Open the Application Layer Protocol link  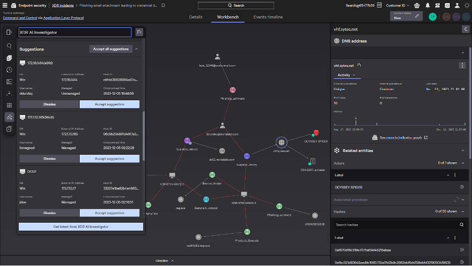click(x=64, y=18)
